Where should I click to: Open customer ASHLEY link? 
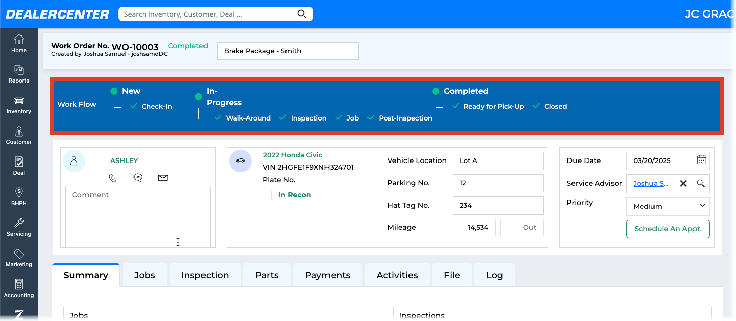point(124,160)
